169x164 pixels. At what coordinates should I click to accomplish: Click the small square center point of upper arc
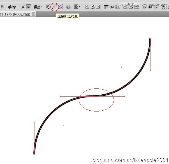coord(121,67)
